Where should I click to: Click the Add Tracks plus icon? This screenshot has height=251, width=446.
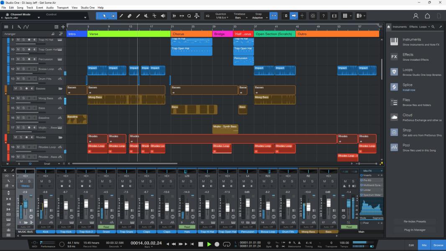[x=63, y=27]
